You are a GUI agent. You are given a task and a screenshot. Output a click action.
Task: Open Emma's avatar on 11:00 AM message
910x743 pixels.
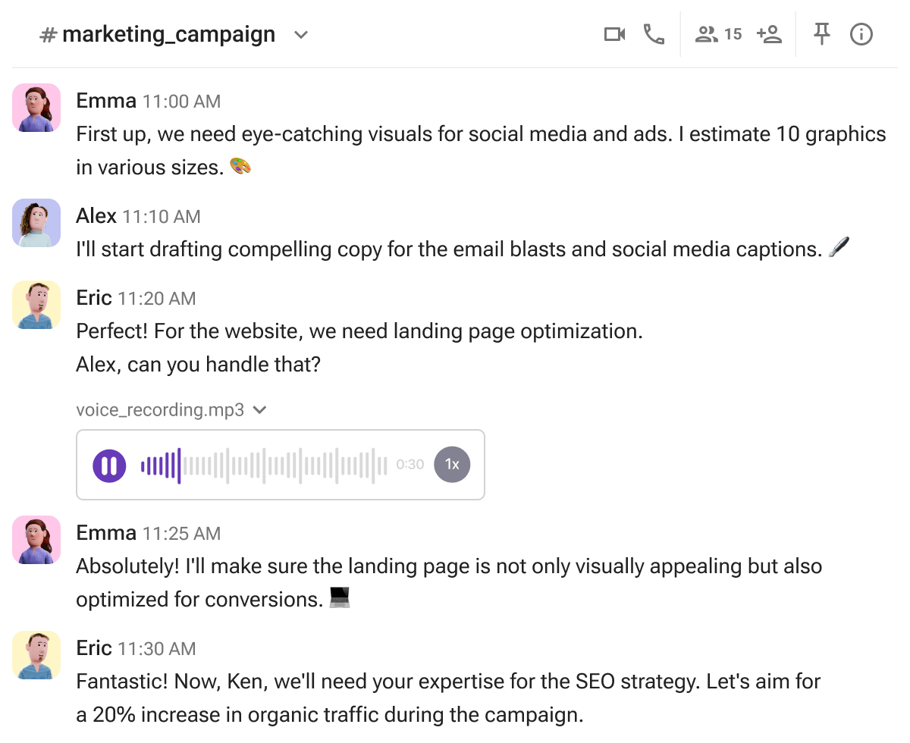tap(36, 108)
